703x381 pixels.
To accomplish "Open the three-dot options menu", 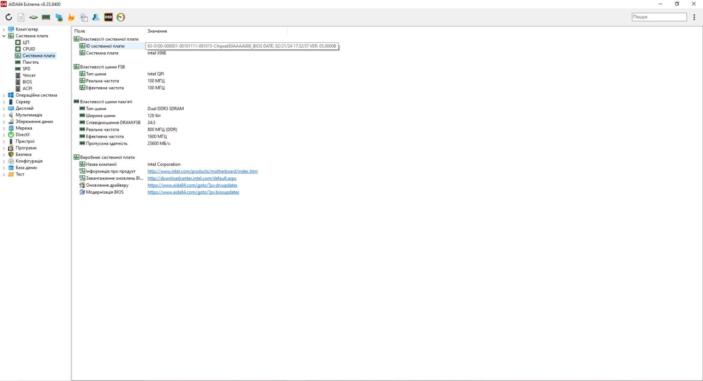I will (694, 17).
